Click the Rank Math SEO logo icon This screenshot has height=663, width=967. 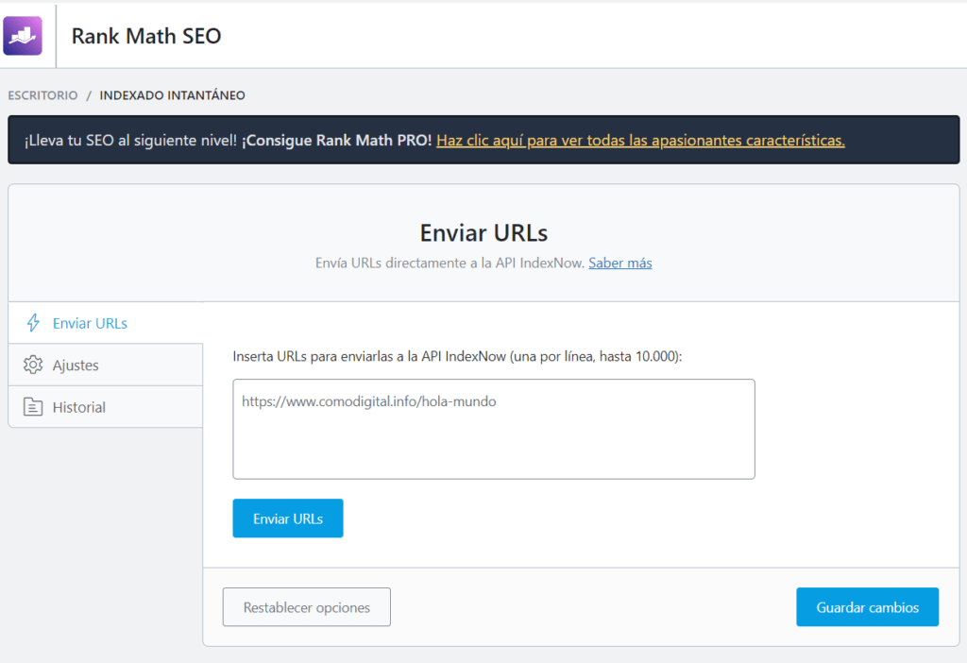tap(23, 36)
